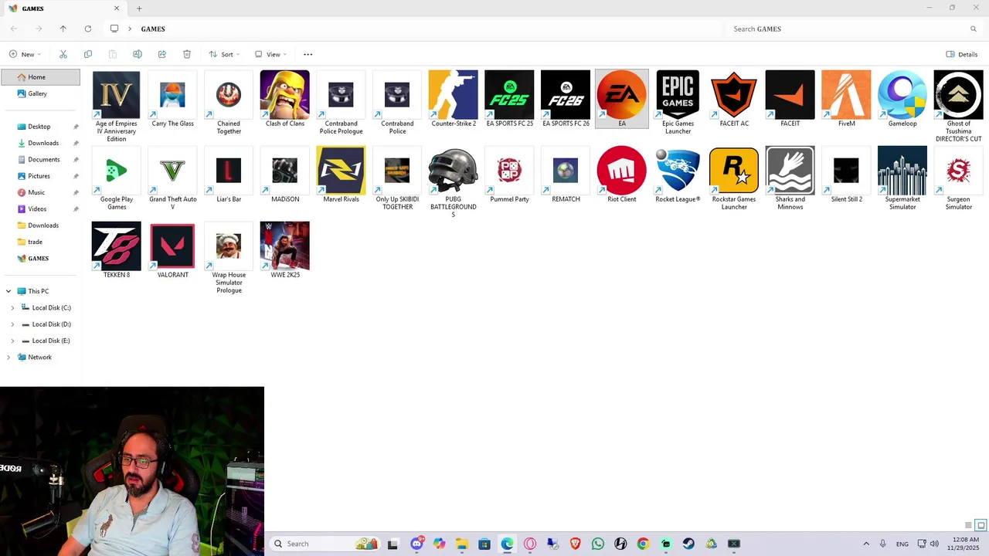989x556 pixels.
Task: Select the Rockstar Games Launcher icon
Action: pos(734,171)
